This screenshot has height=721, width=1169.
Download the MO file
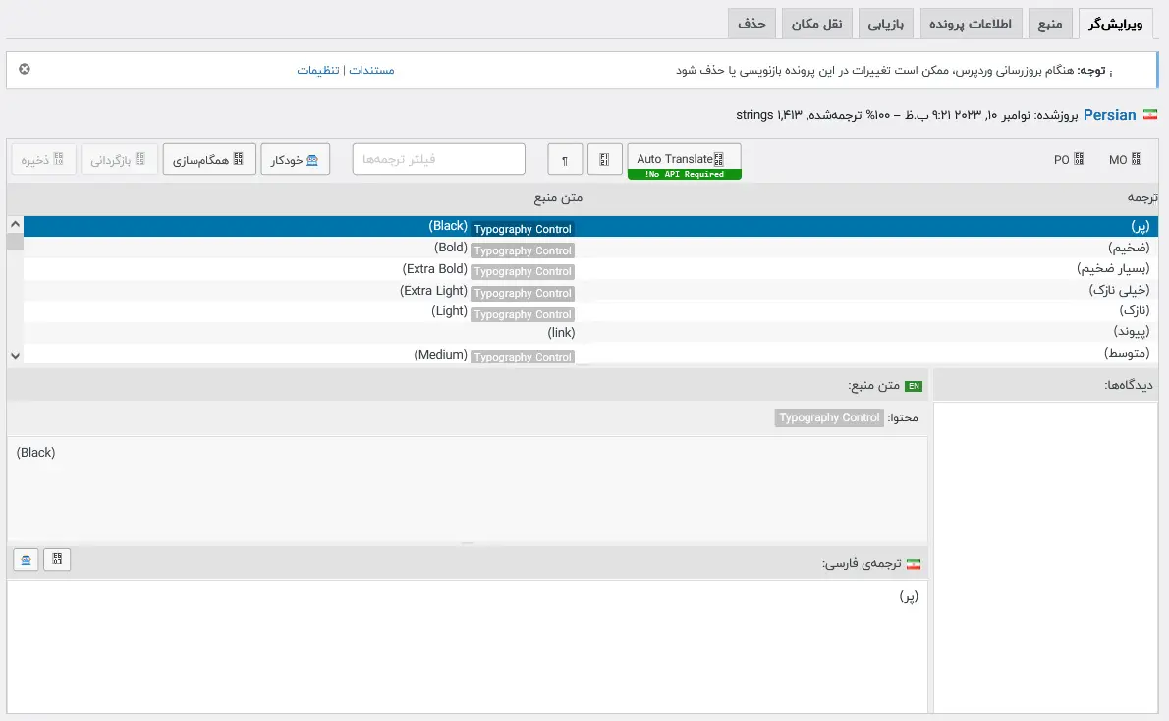click(x=1125, y=159)
